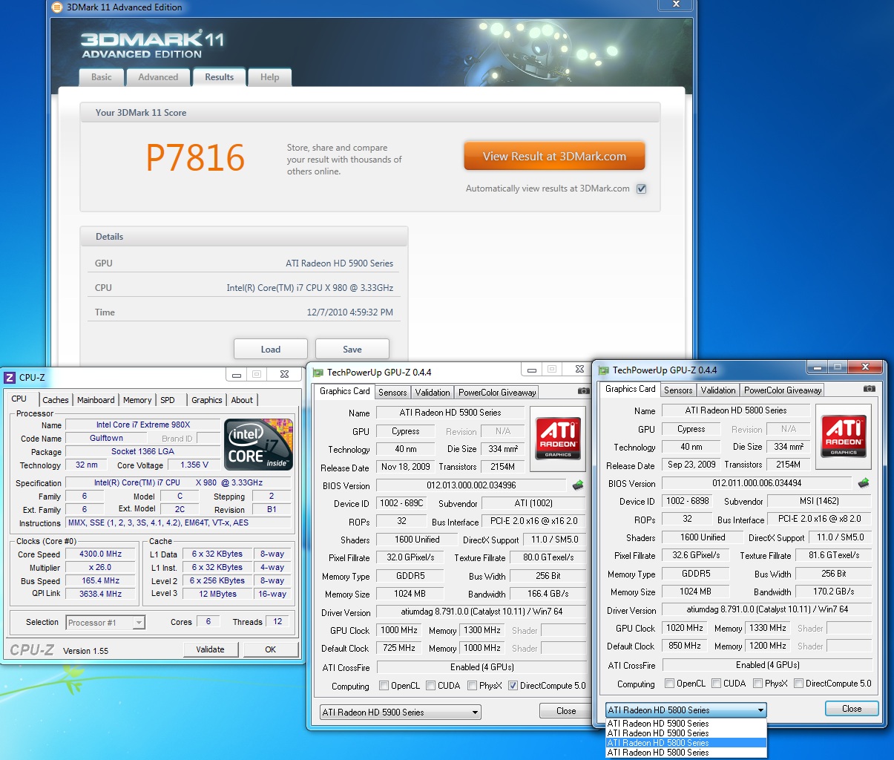Open Sensors tab in middle GPU-Z window
Screen dimensions: 894x760
392,393
